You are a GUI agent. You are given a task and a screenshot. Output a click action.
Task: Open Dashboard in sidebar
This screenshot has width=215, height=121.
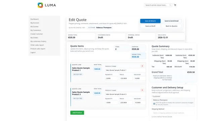click(x=35, y=19)
